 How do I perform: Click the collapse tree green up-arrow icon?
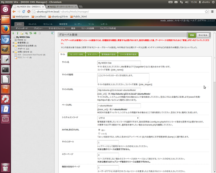pos(18,33)
